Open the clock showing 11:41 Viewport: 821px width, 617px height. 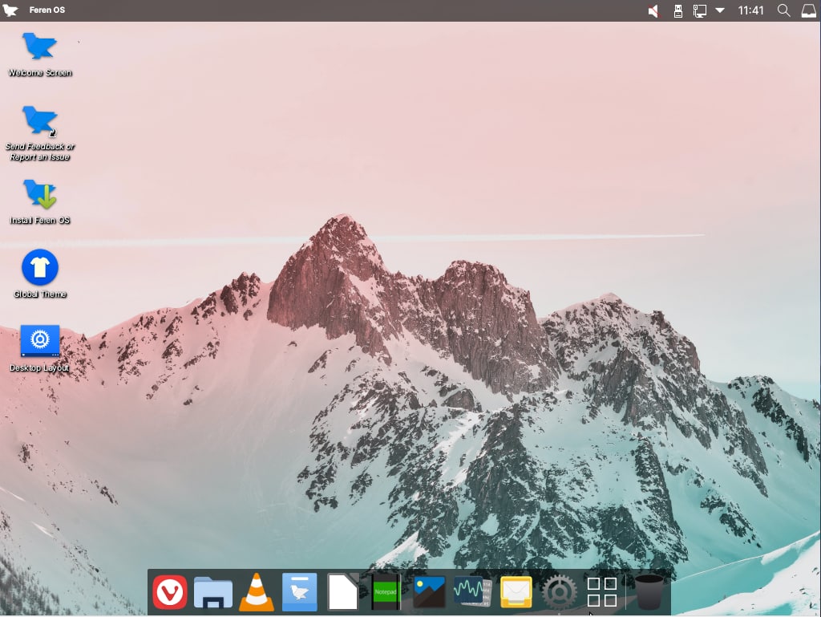tap(750, 10)
